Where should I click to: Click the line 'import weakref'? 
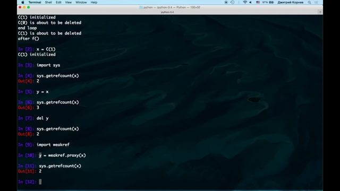pos(53,145)
